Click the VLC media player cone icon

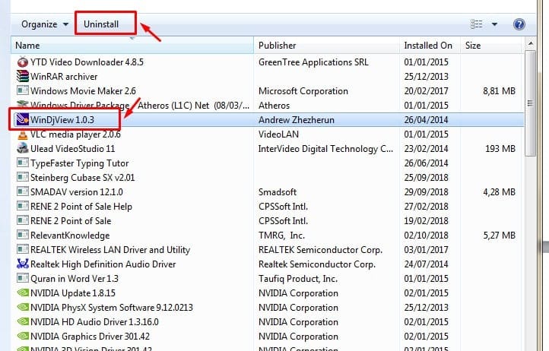[22, 134]
